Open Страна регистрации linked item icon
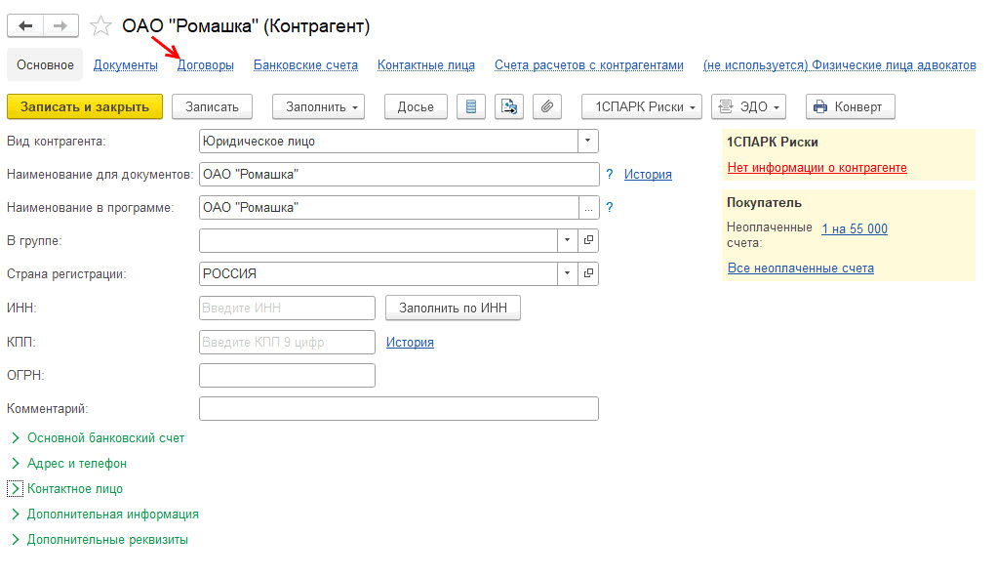The height and width of the screenshot is (577, 996). point(588,274)
